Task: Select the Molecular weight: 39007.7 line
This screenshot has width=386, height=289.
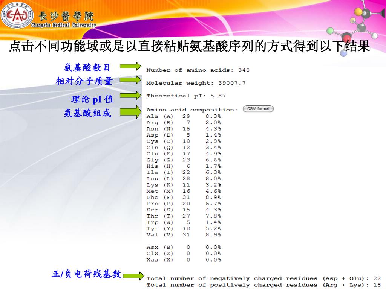Action: [196, 83]
